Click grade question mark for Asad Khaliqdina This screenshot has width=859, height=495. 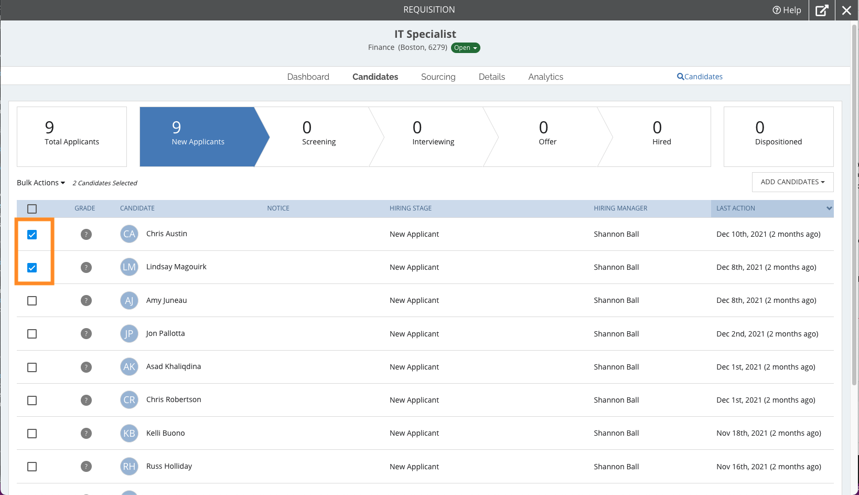86,367
